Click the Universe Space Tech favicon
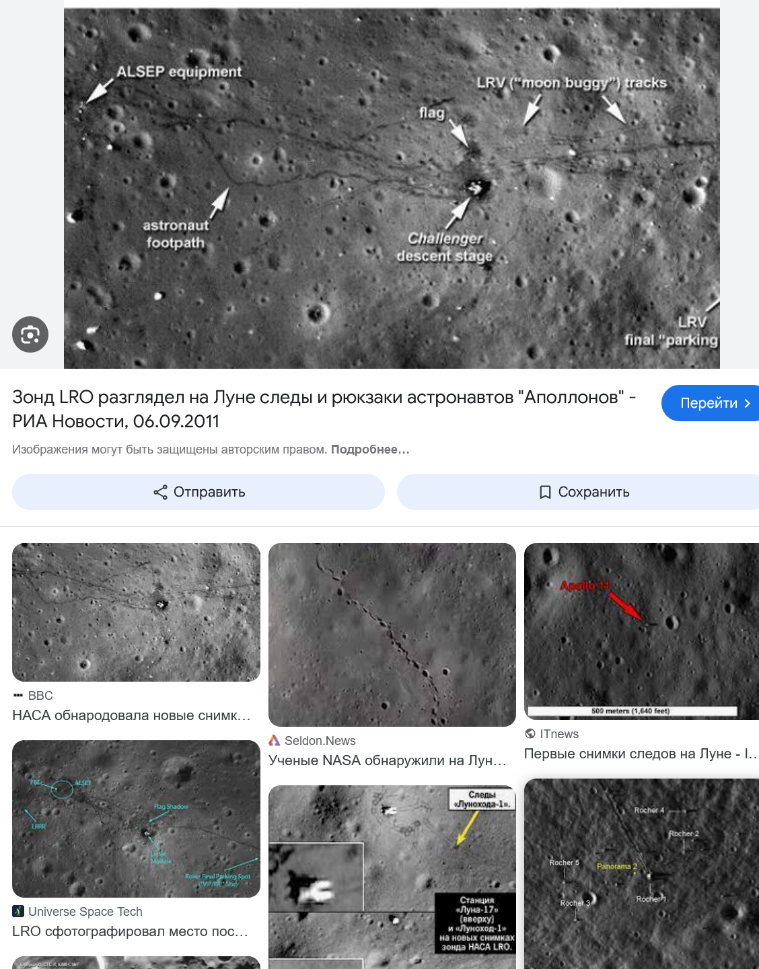 tap(18, 911)
